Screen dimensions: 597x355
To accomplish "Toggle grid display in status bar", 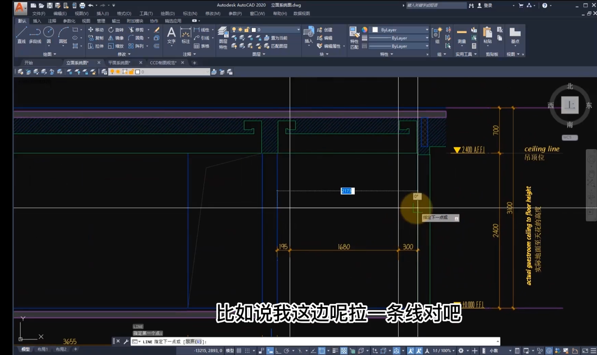I will click(239, 351).
